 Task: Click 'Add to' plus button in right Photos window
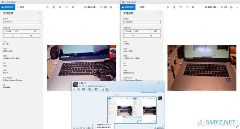pyautogui.click(x=141, y=7)
